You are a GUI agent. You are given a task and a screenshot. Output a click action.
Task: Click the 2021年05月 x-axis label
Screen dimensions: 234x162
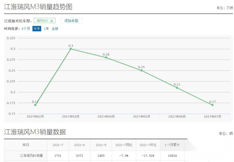click(x=141, y=116)
